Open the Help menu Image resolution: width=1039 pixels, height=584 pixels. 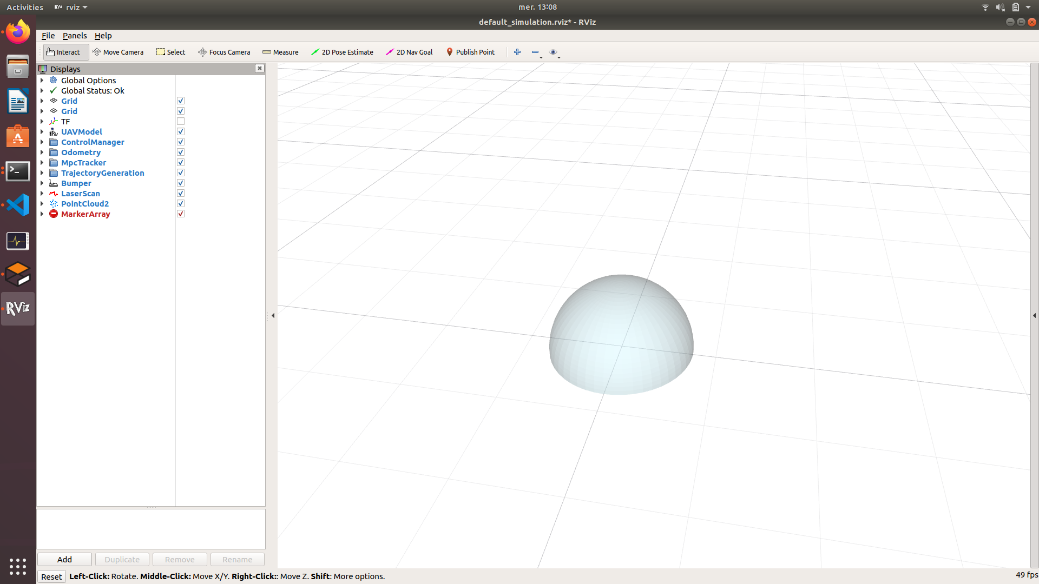tap(103, 35)
